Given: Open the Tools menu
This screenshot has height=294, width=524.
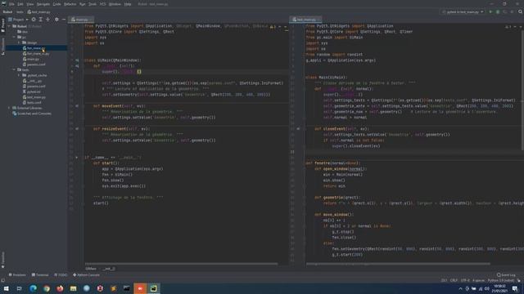Looking at the screenshot, I should 93,4.
